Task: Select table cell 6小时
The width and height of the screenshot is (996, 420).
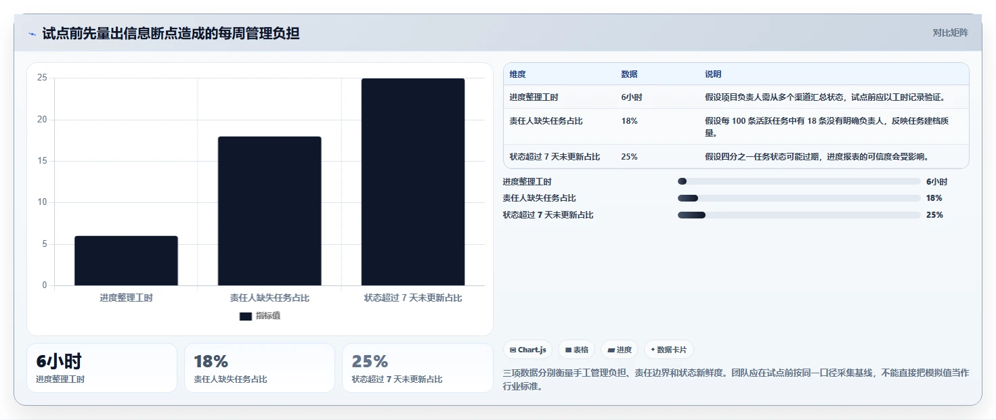Action: click(632, 97)
